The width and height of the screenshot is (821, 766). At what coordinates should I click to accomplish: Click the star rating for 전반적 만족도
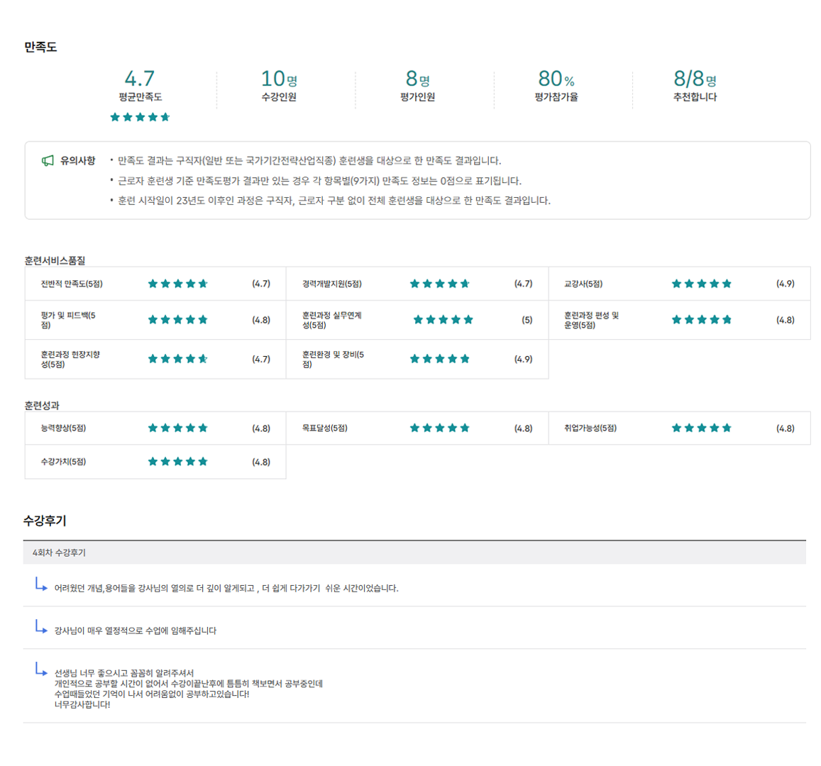click(x=177, y=284)
